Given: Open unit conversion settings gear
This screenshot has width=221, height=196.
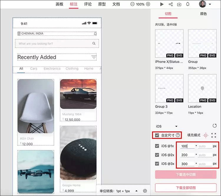Looking at the screenshot, I should point(145,191).
